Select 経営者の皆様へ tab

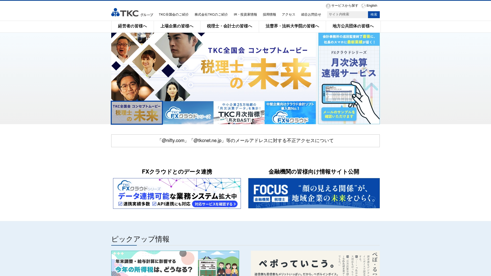click(x=132, y=26)
